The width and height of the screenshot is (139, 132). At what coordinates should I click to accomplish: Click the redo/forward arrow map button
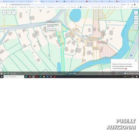pyautogui.click(x=14, y=13)
